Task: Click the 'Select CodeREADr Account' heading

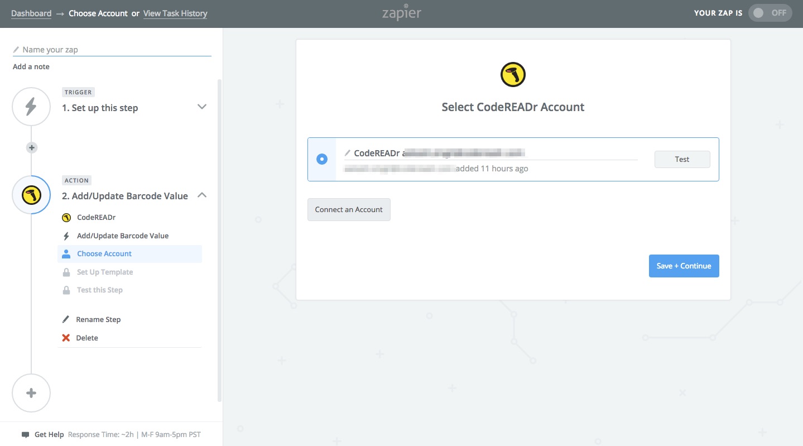Action: 513,107
